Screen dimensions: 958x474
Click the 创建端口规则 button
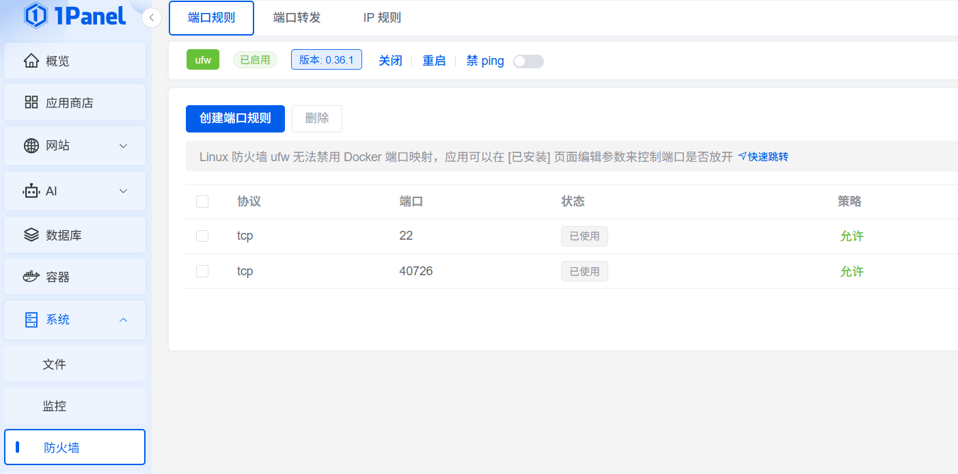coord(235,118)
